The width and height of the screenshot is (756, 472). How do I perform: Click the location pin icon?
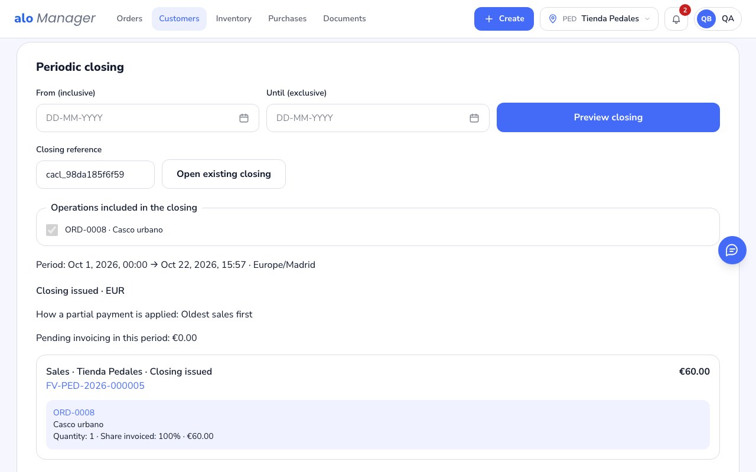click(x=553, y=19)
